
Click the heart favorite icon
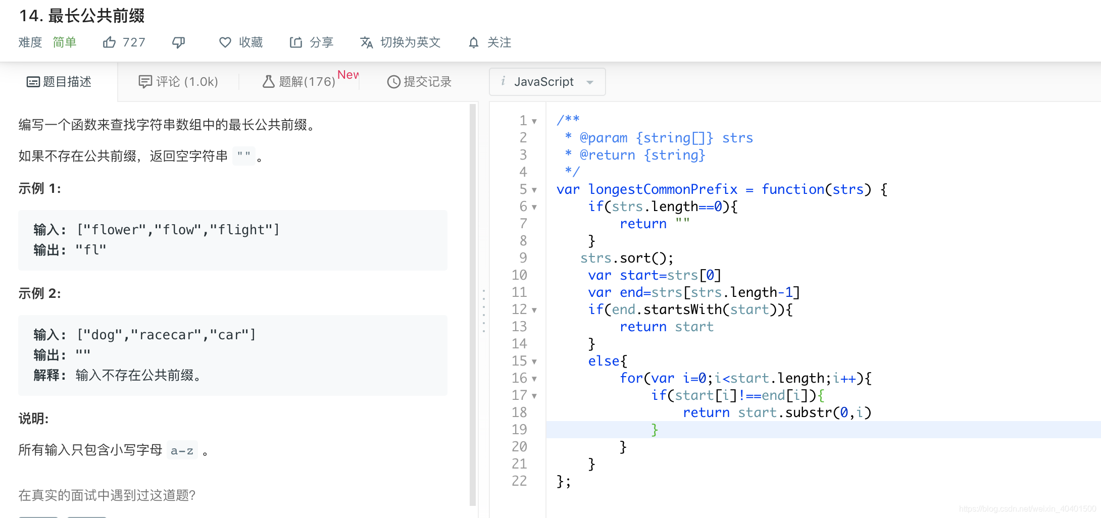tap(225, 42)
